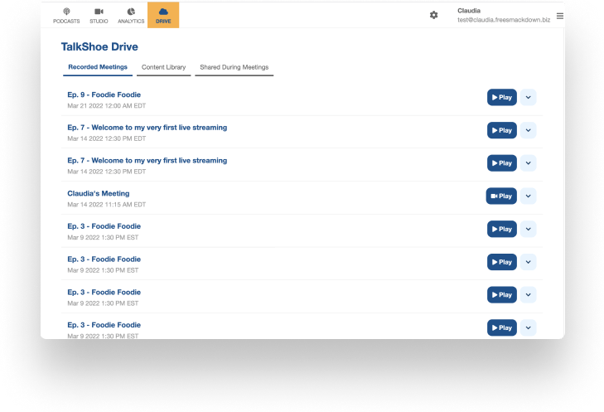Open the first Ep. 3 - Foodie Foodie title
This screenshot has width=604, height=412.
104,226
